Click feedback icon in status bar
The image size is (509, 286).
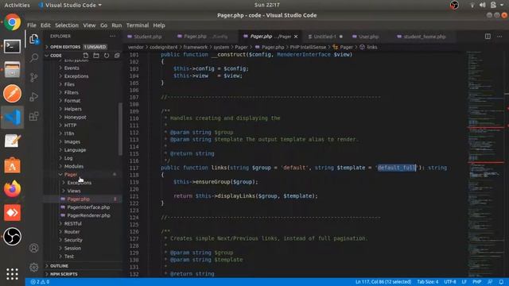click(x=490, y=282)
